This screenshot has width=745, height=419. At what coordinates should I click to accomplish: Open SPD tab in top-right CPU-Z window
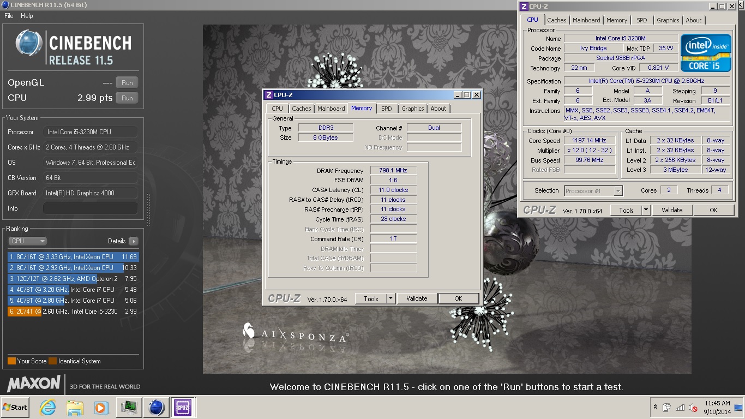[642, 20]
